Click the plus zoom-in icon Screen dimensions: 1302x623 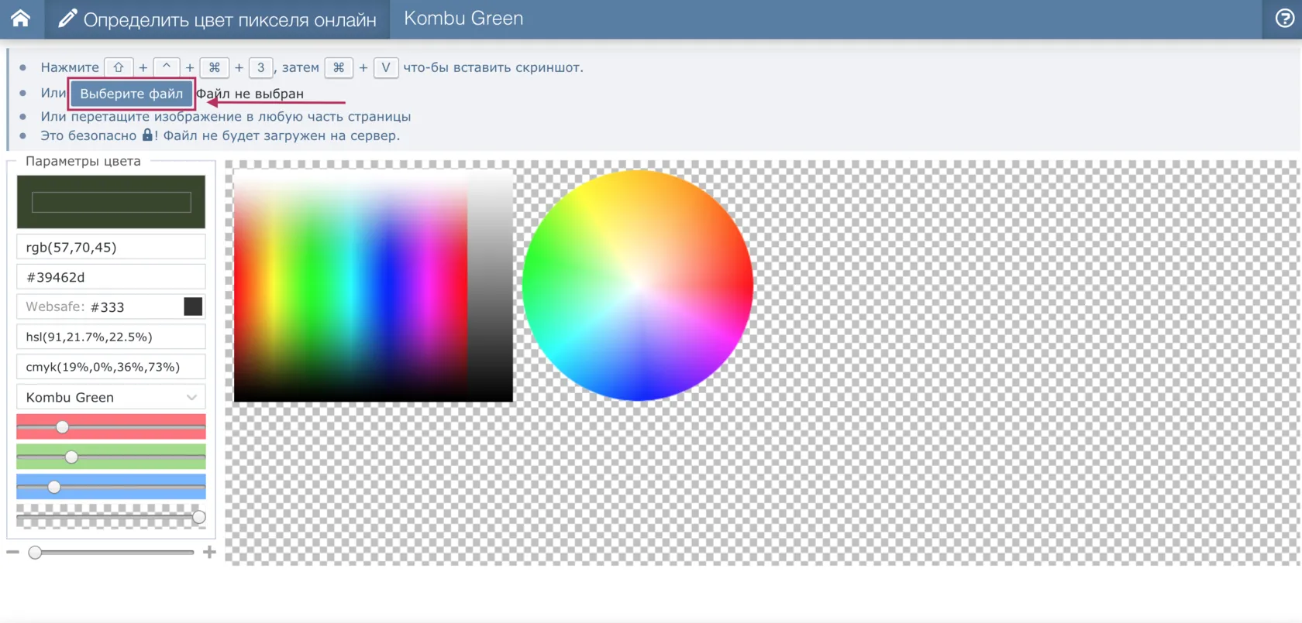(x=209, y=552)
